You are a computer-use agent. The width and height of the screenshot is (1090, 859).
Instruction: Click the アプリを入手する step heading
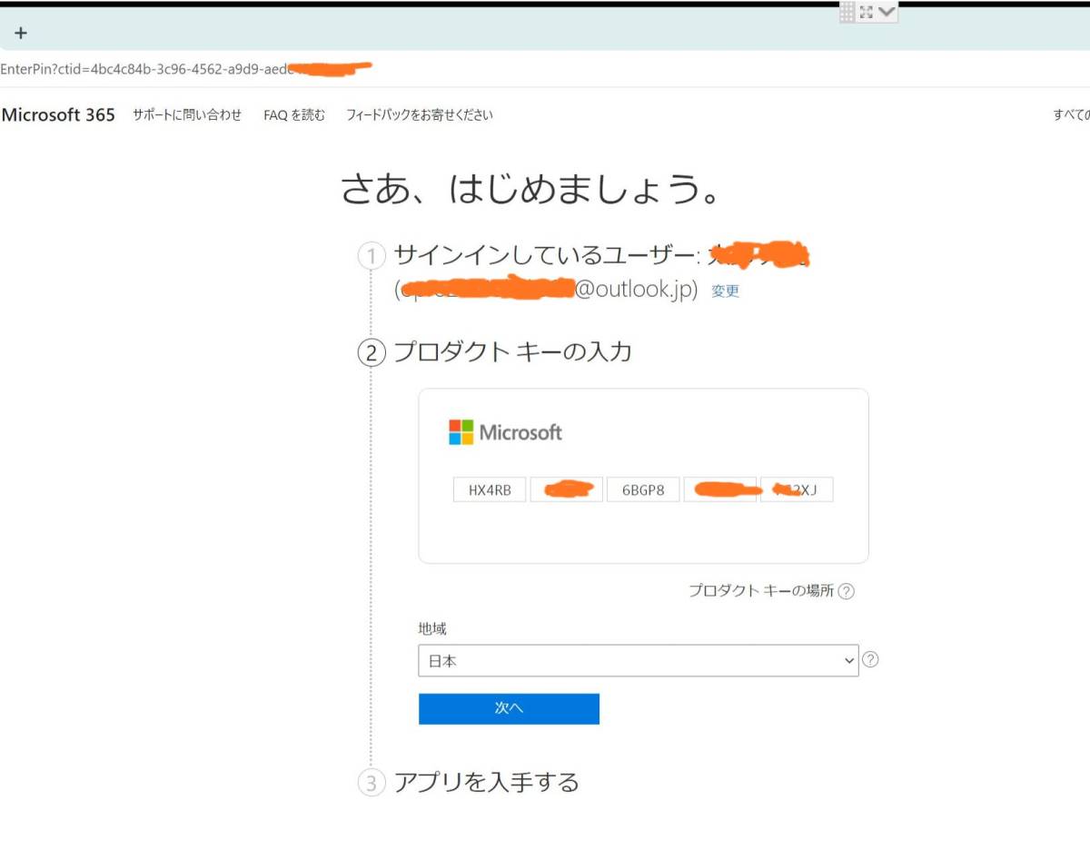486,782
